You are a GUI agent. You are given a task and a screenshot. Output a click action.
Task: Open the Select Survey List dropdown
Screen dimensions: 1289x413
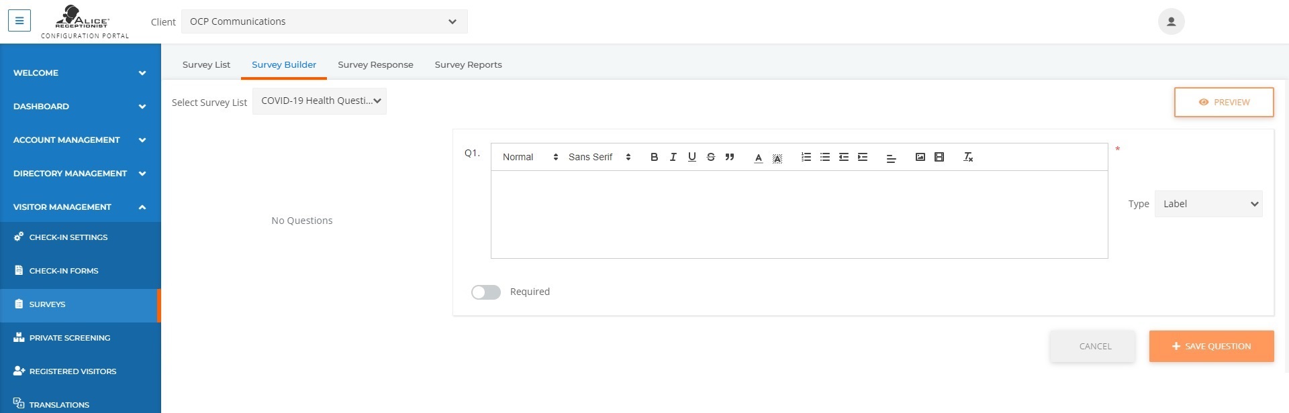pyautogui.click(x=320, y=101)
